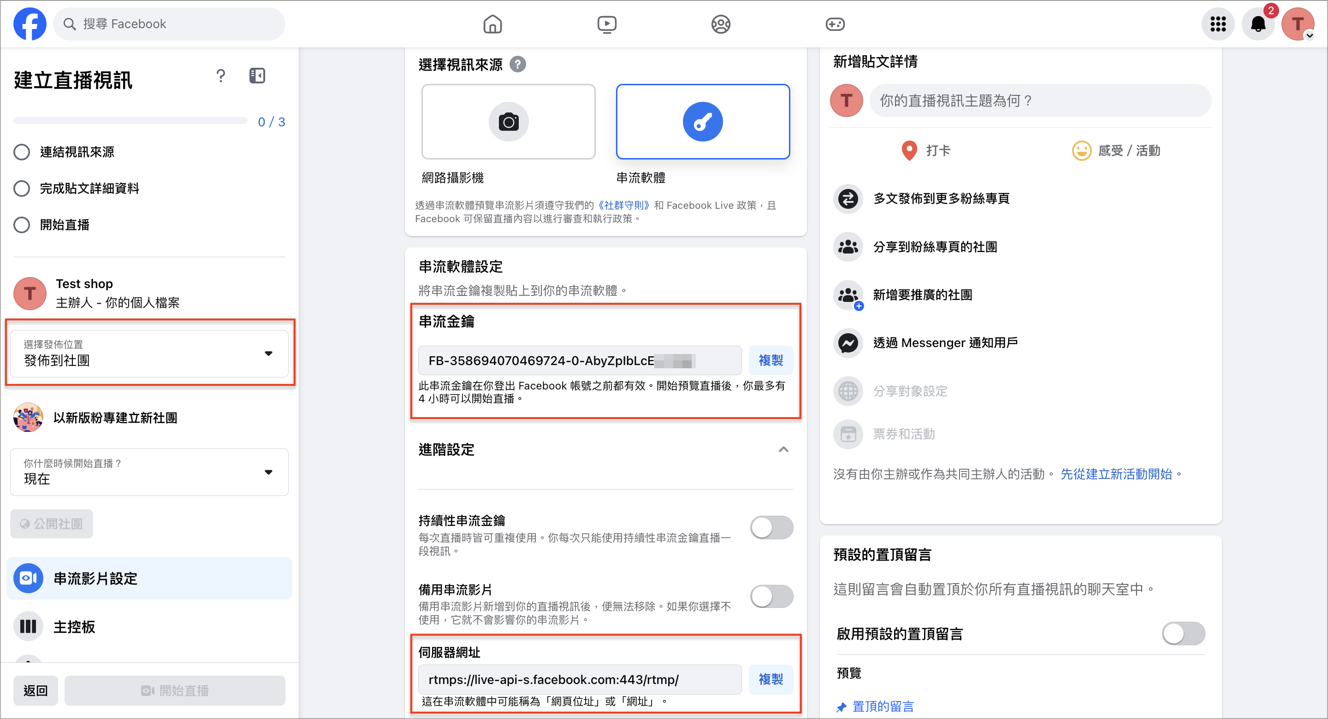Click the 打卡 location pin
The image size is (1328, 719).
tap(909, 151)
